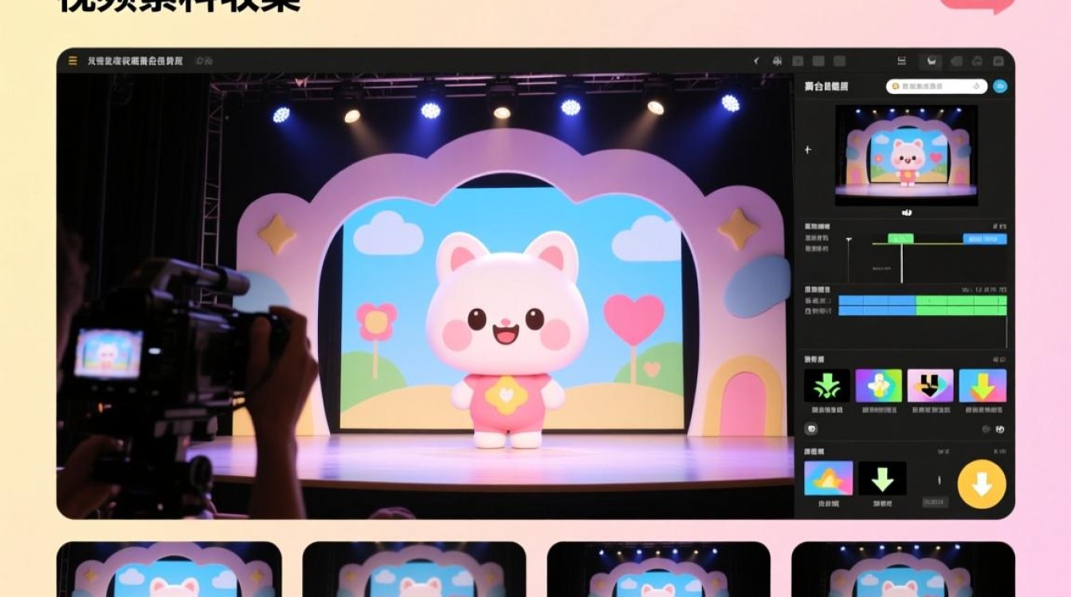Open the cloud icon in the top bar
Screen dimensions: 1071x597
point(978,61)
